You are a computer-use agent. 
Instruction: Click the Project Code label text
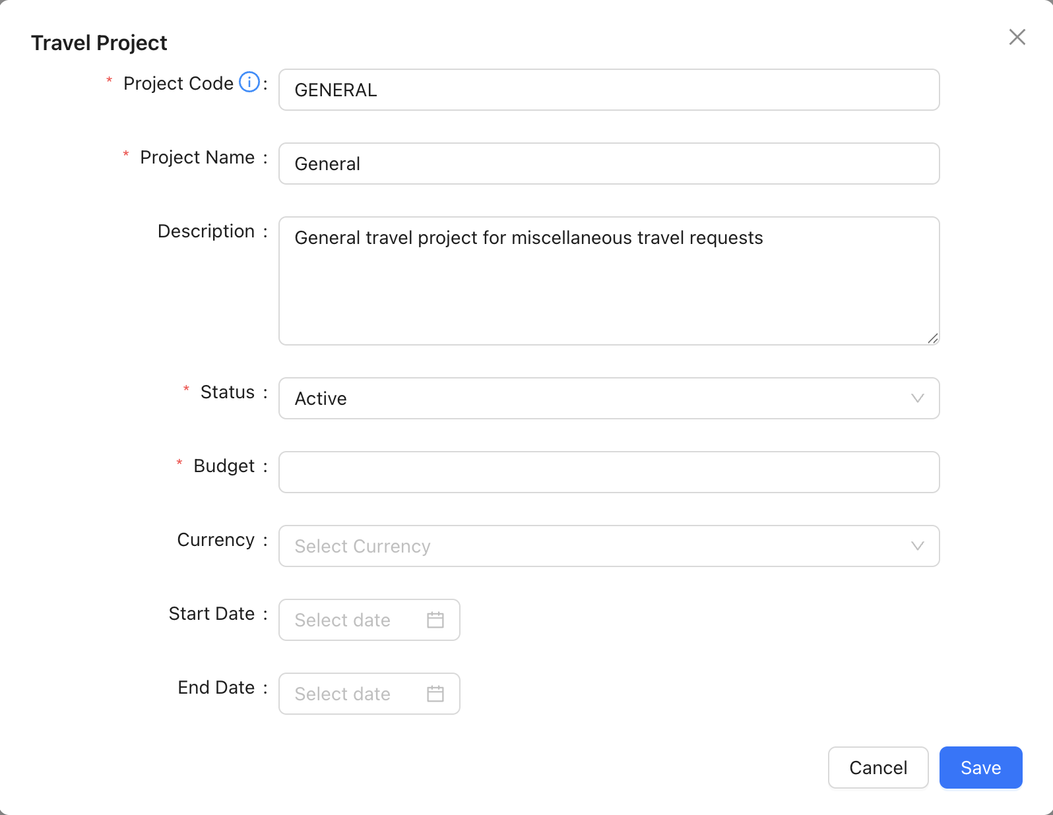point(178,84)
